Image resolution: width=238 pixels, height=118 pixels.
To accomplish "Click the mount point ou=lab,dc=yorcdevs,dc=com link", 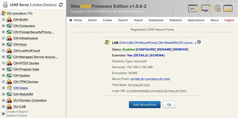I will point(150,79).
